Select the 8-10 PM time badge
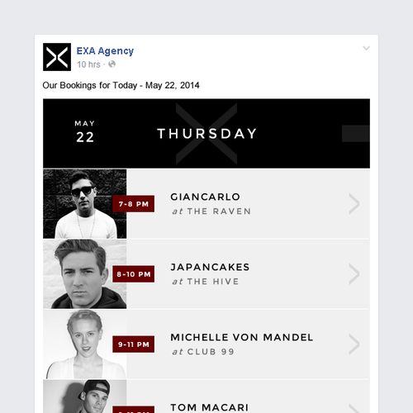413x413 pixels. [x=134, y=274]
